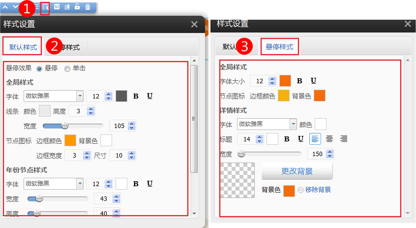This screenshot has width=416, height=228.
Task: Align title text to the center
Action: [329, 139]
